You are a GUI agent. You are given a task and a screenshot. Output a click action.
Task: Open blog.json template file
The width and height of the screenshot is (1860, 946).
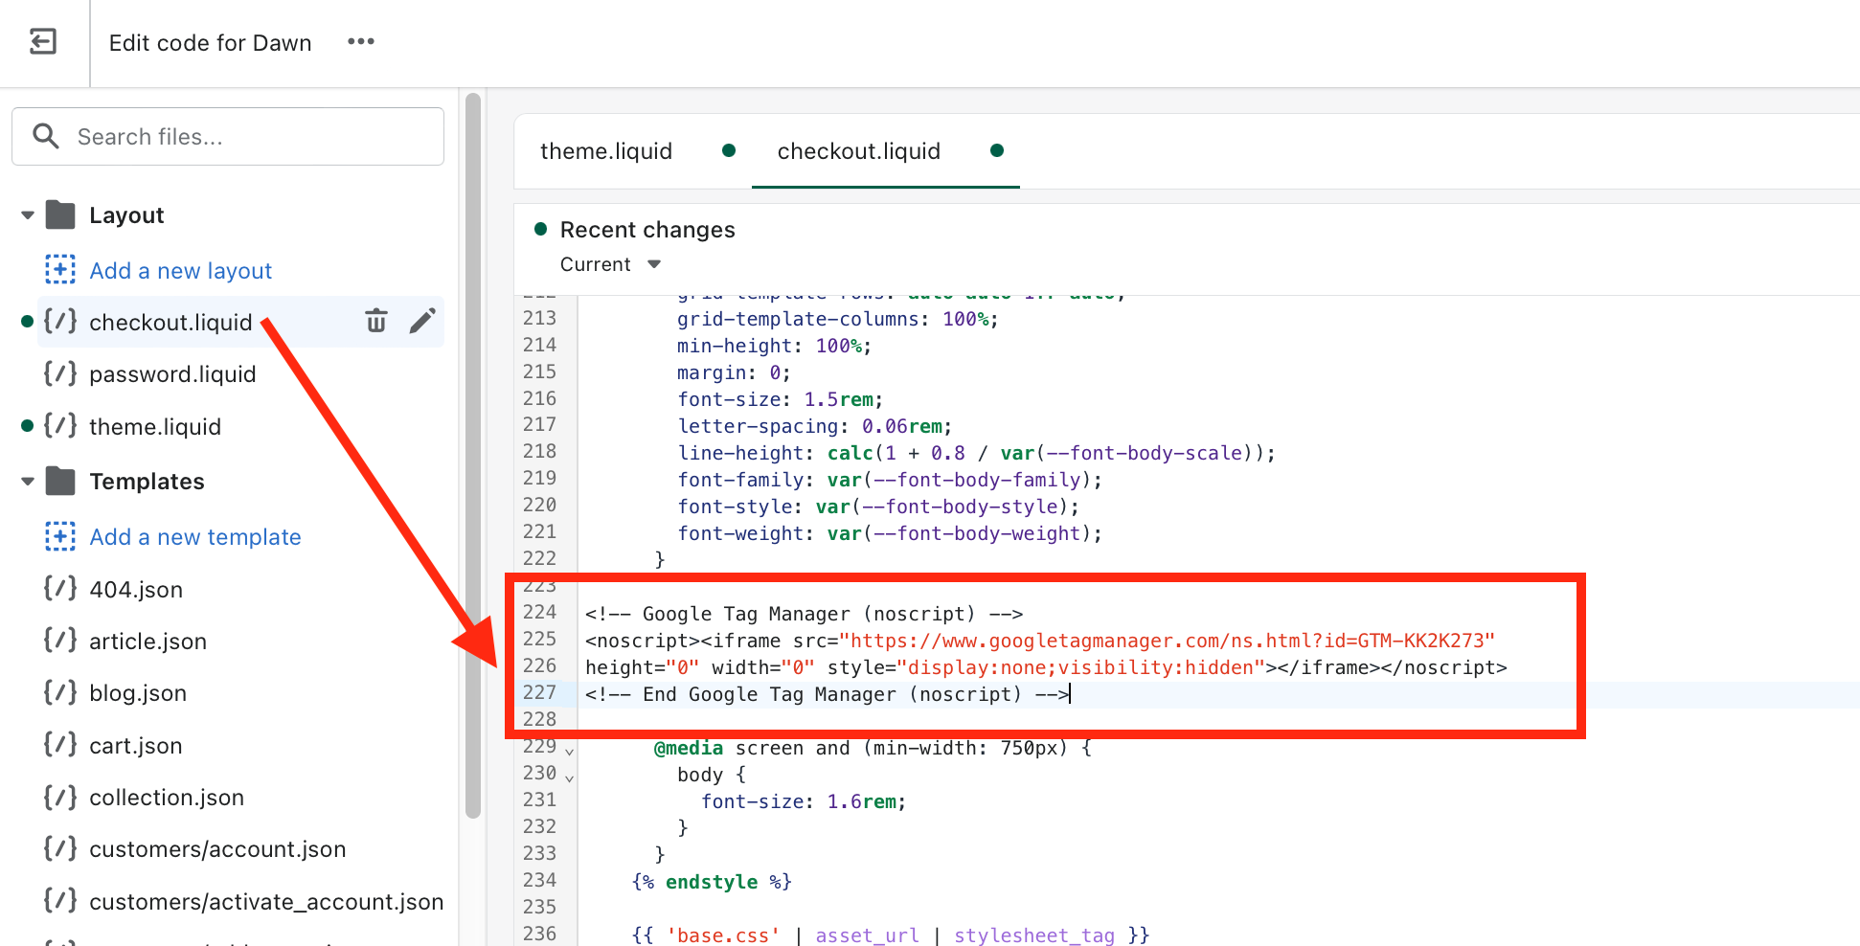(138, 693)
